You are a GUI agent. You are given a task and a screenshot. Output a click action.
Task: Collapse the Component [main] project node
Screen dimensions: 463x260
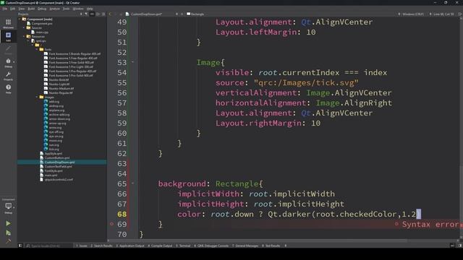coord(20,19)
